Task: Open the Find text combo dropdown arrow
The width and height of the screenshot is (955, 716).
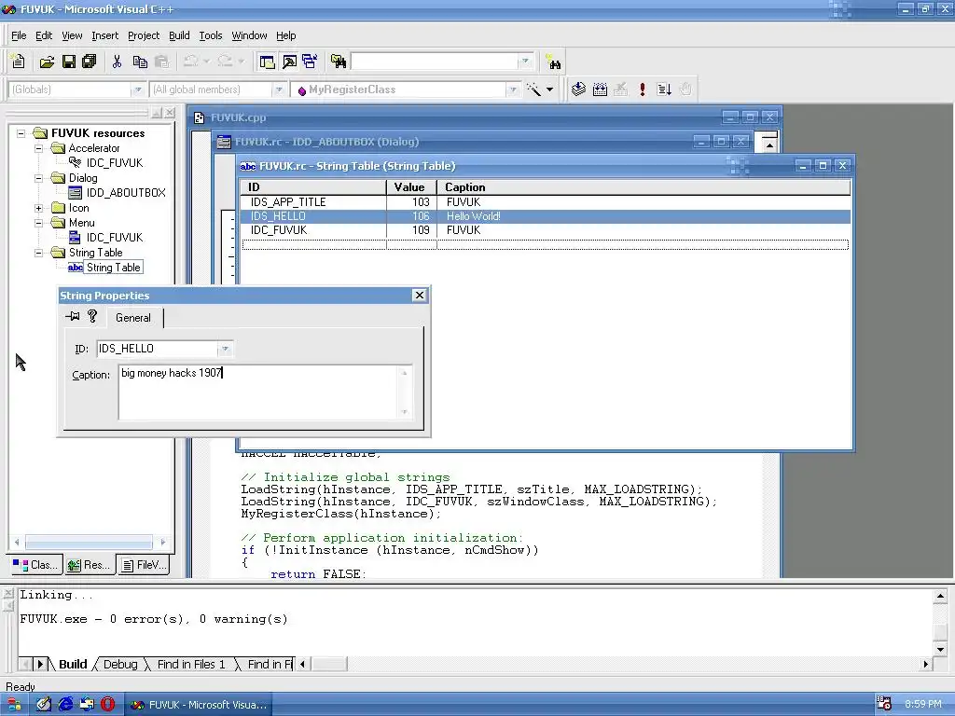Action: pos(525,62)
